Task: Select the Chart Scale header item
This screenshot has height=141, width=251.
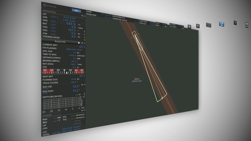Action: [143, 21]
